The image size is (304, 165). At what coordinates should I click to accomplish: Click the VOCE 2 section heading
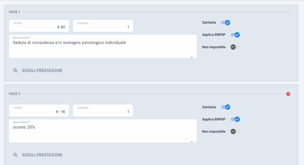(x=14, y=94)
